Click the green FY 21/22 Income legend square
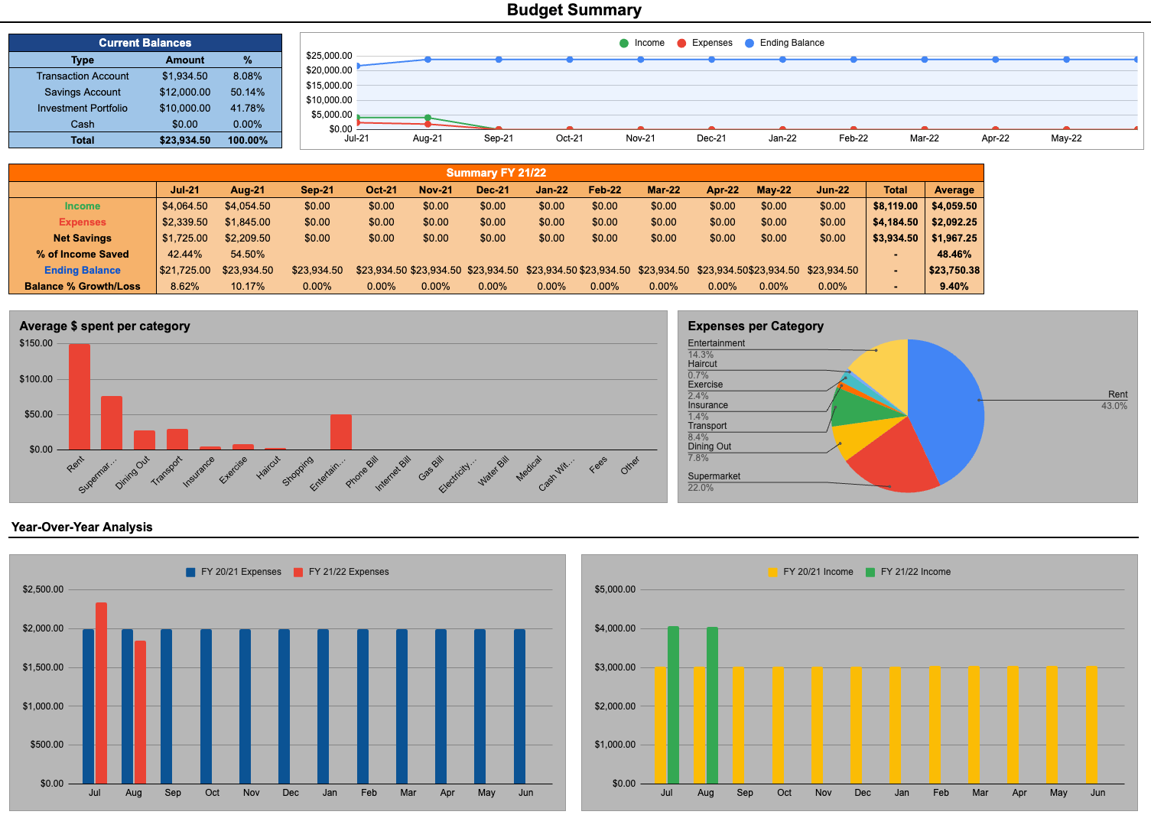 point(870,572)
